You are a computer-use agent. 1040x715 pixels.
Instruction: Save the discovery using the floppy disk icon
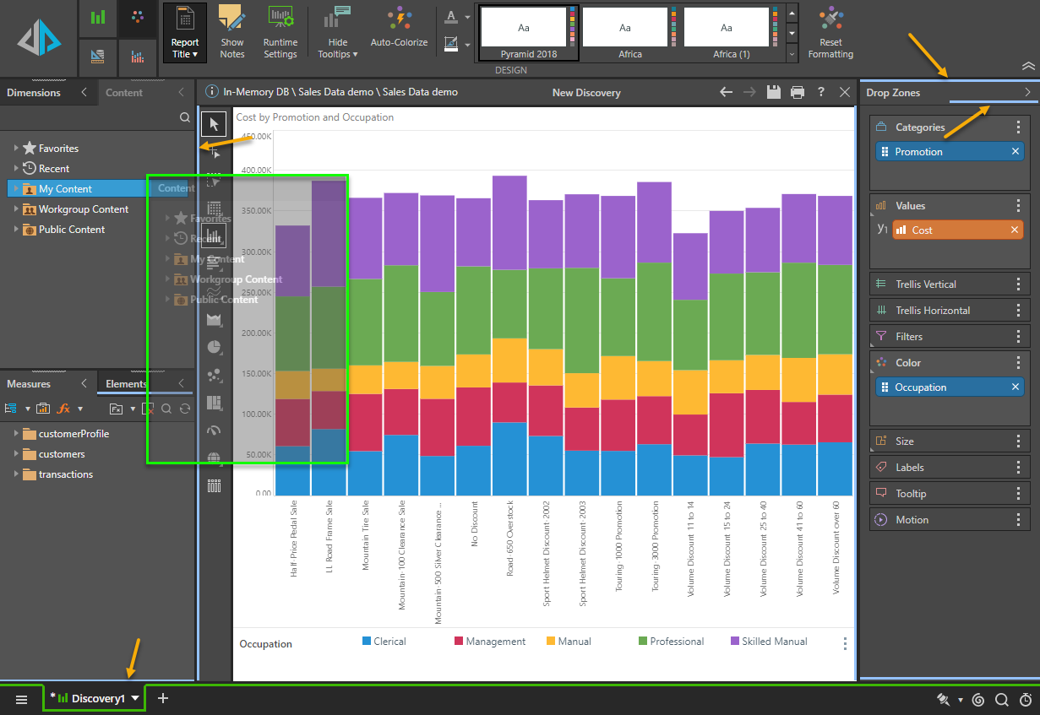(x=772, y=92)
